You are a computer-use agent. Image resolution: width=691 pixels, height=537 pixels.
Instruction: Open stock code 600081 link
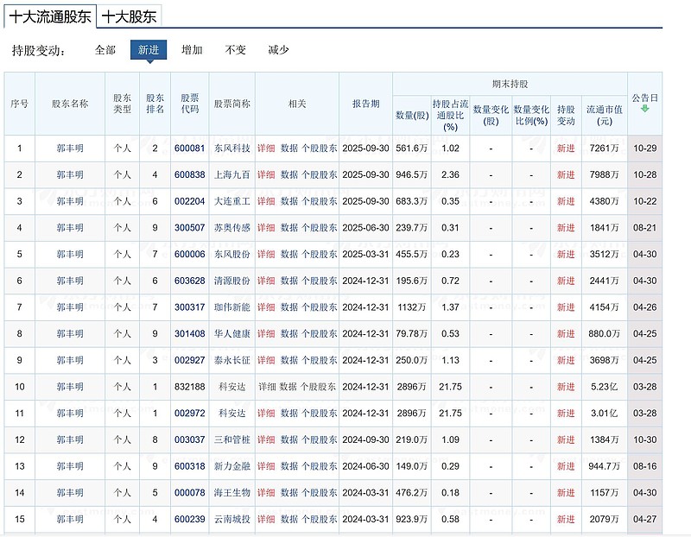pyautogui.click(x=189, y=148)
